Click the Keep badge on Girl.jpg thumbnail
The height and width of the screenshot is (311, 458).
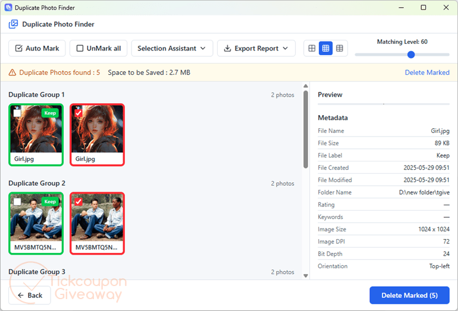click(x=50, y=113)
